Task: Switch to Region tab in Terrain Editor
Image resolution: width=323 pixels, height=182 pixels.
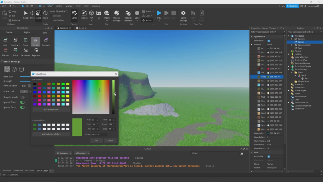Action: point(27,33)
